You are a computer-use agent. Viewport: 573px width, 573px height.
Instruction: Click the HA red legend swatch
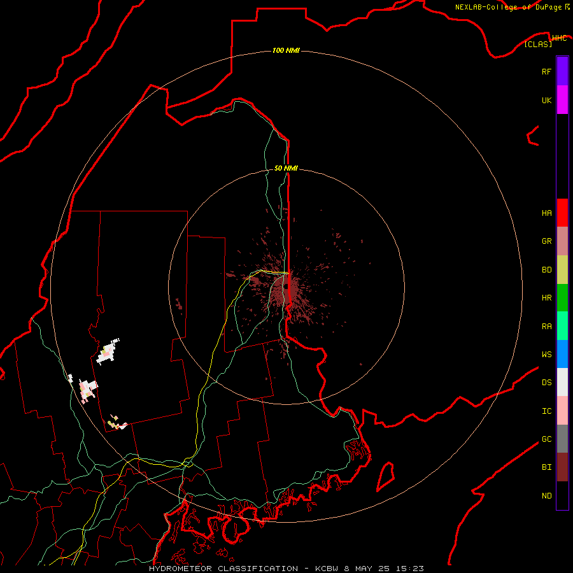click(562, 213)
